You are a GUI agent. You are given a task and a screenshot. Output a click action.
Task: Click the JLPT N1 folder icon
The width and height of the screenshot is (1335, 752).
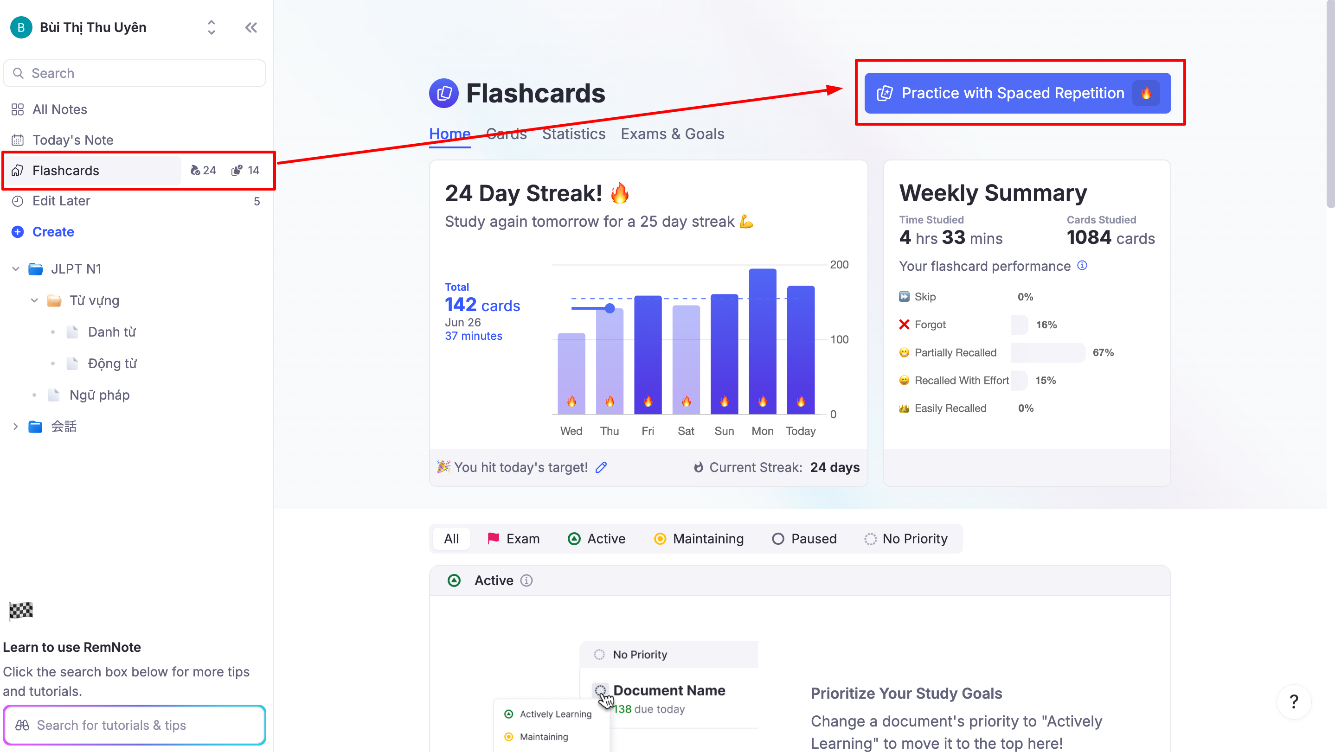coord(35,269)
